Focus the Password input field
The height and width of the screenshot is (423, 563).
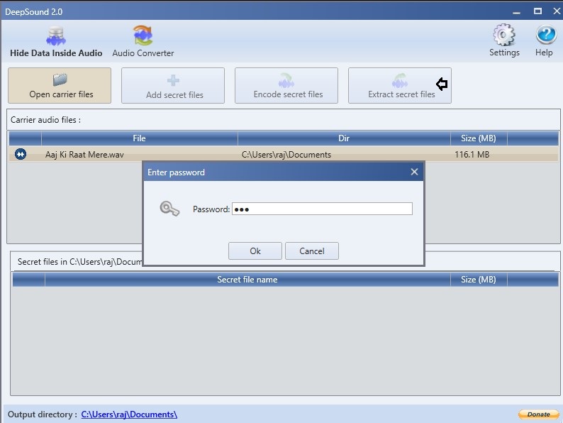point(322,209)
